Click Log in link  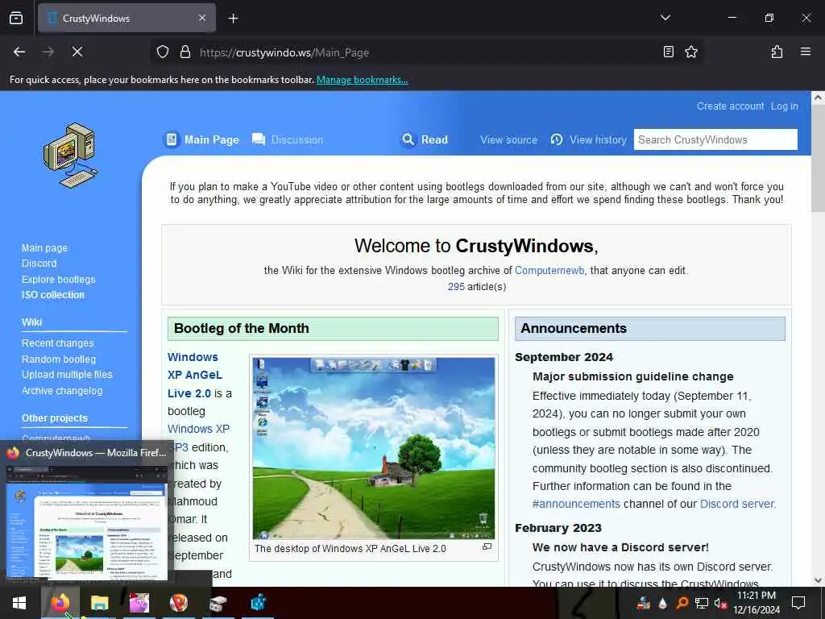tap(784, 106)
